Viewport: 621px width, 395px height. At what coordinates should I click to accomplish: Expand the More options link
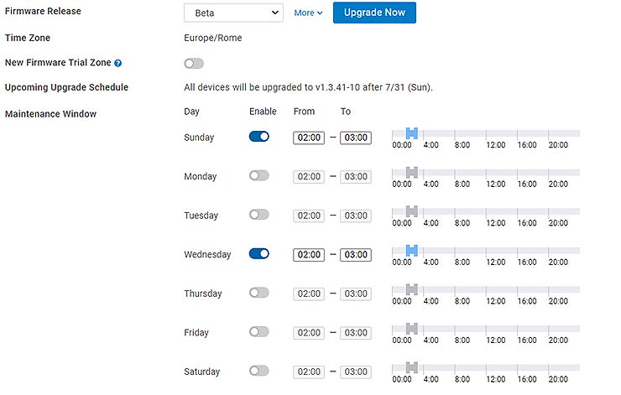[x=308, y=13]
